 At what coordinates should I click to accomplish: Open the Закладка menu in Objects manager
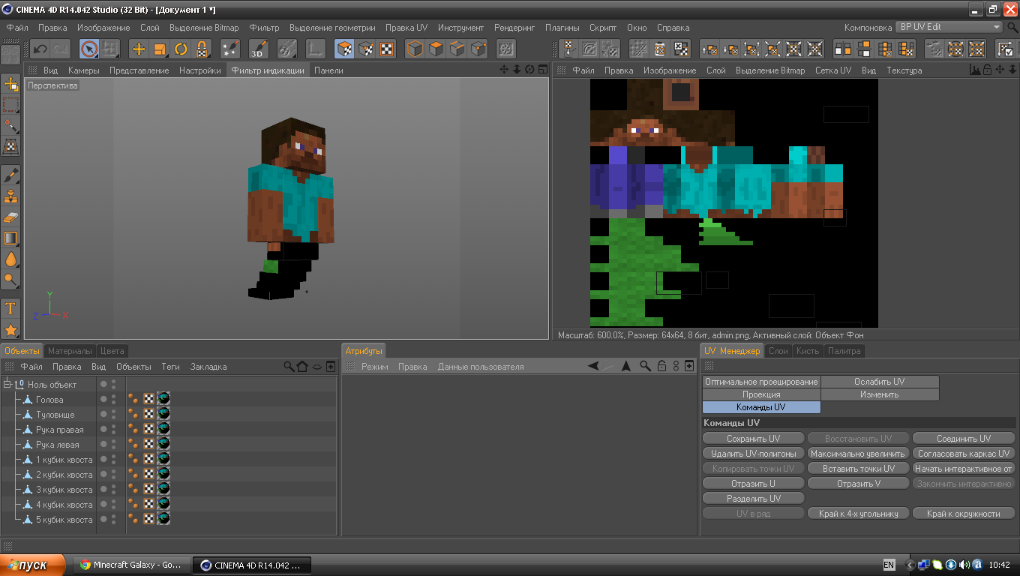pyautogui.click(x=208, y=367)
